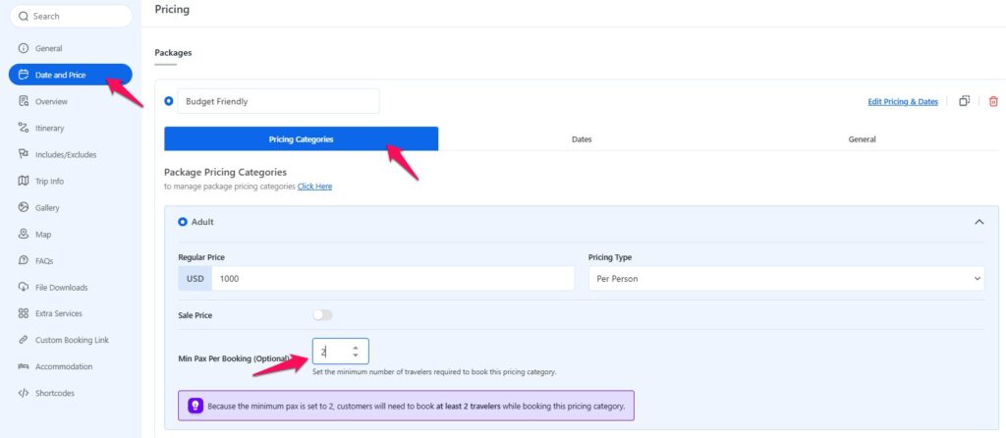Switch to the General package tab
The image size is (1006, 438).
pos(862,139)
